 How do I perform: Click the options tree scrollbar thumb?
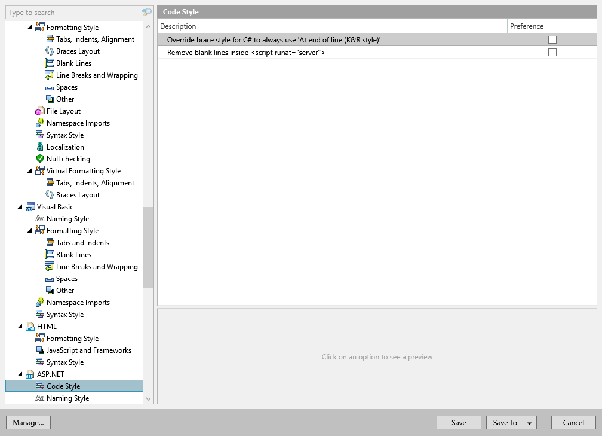click(148, 247)
